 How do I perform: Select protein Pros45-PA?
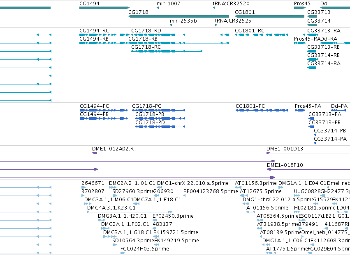coord(300,110)
